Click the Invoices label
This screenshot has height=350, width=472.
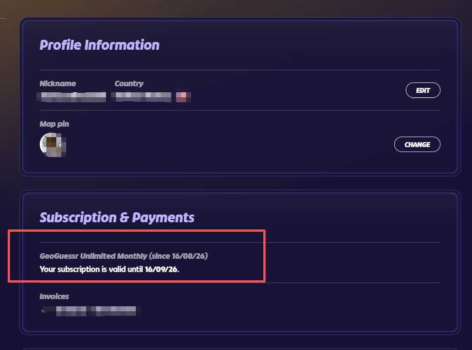pyautogui.click(x=54, y=296)
